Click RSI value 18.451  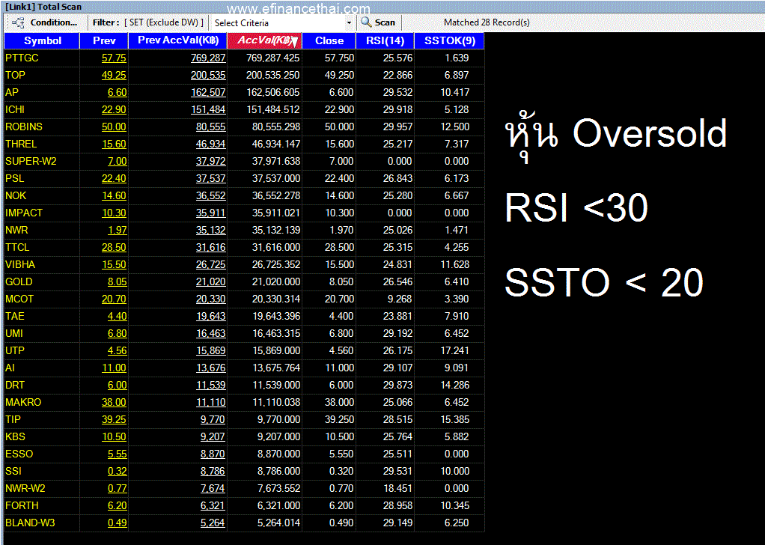(x=397, y=488)
